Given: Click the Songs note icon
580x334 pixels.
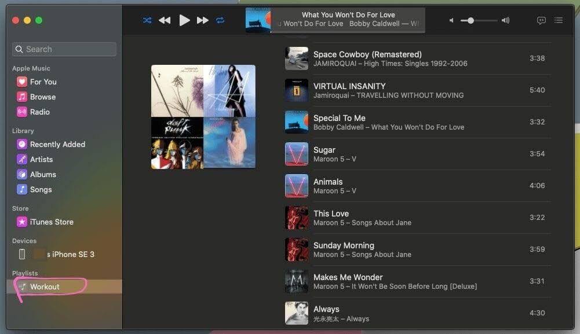Looking at the screenshot, I should (22, 189).
